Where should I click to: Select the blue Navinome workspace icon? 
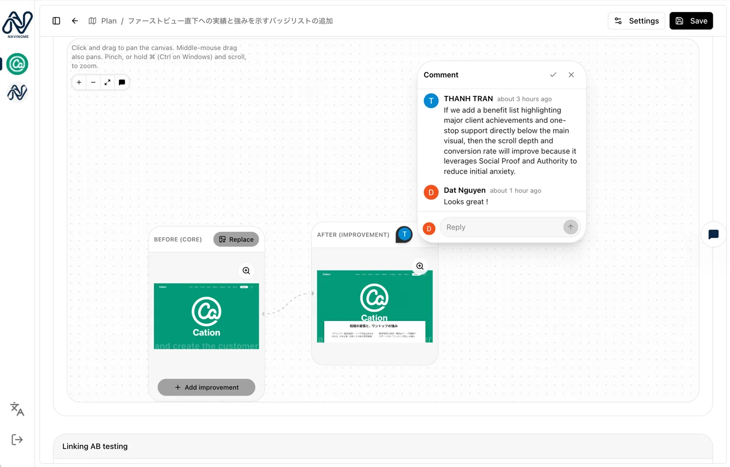pyautogui.click(x=17, y=93)
